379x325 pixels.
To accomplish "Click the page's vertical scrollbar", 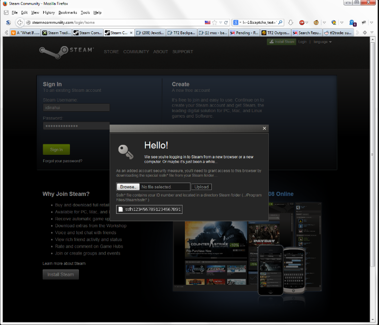I will click(x=373, y=174).
